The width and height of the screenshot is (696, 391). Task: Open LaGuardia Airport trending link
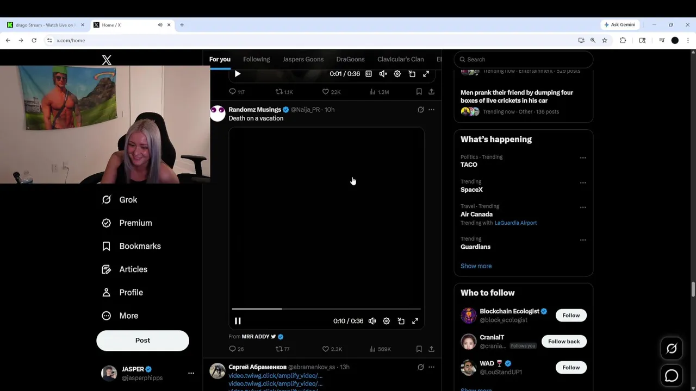(515, 223)
